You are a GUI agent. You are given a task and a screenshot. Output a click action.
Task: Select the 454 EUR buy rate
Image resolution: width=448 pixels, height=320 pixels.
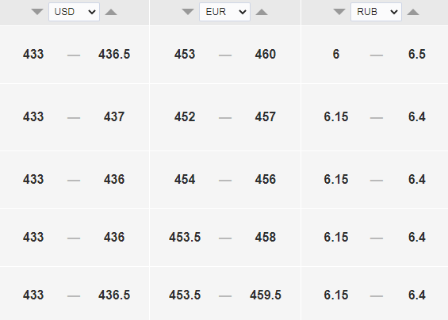point(185,179)
